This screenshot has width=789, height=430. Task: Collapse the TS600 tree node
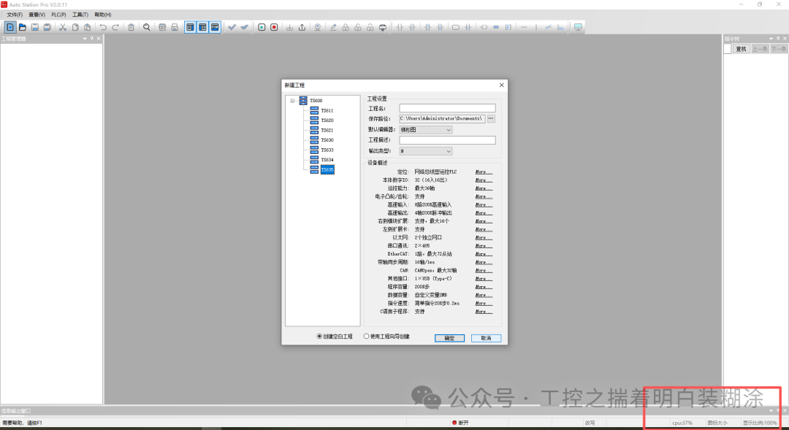tap(291, 101)
